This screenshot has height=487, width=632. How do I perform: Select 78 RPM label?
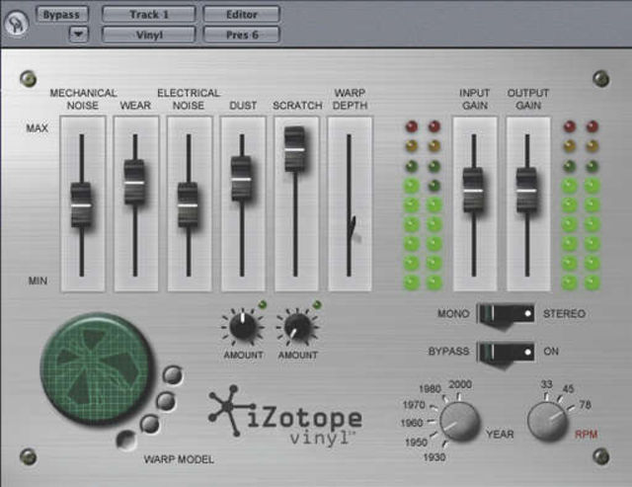point(586,404)
